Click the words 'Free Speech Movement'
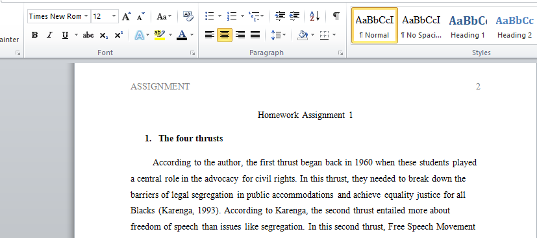Screen dimensions: 537x238 (x=432, y=226)
